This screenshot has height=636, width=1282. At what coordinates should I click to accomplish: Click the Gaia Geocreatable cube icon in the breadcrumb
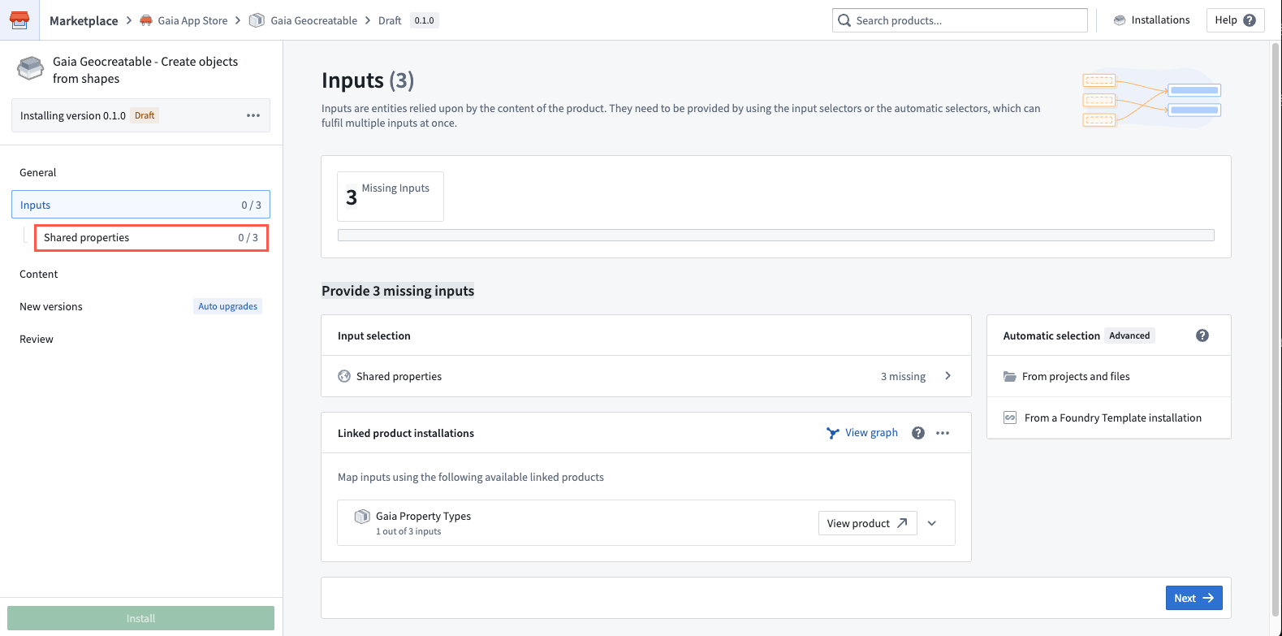257,20
